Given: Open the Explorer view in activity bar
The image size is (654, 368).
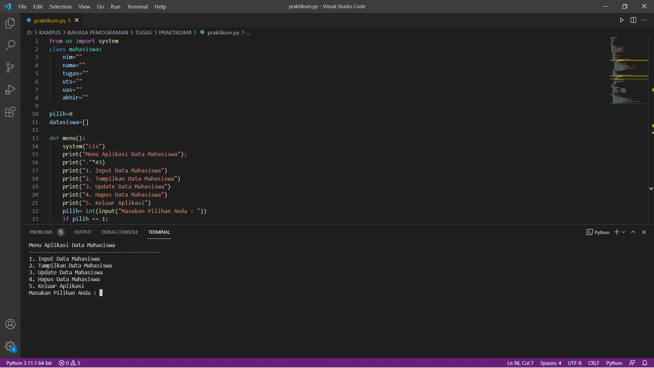Looking at the screenshot, I should coord(10,23).
